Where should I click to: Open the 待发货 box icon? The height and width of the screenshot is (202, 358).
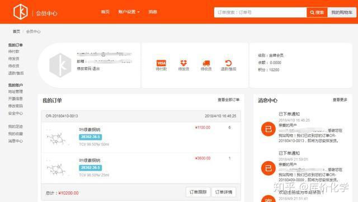point(183,63)
